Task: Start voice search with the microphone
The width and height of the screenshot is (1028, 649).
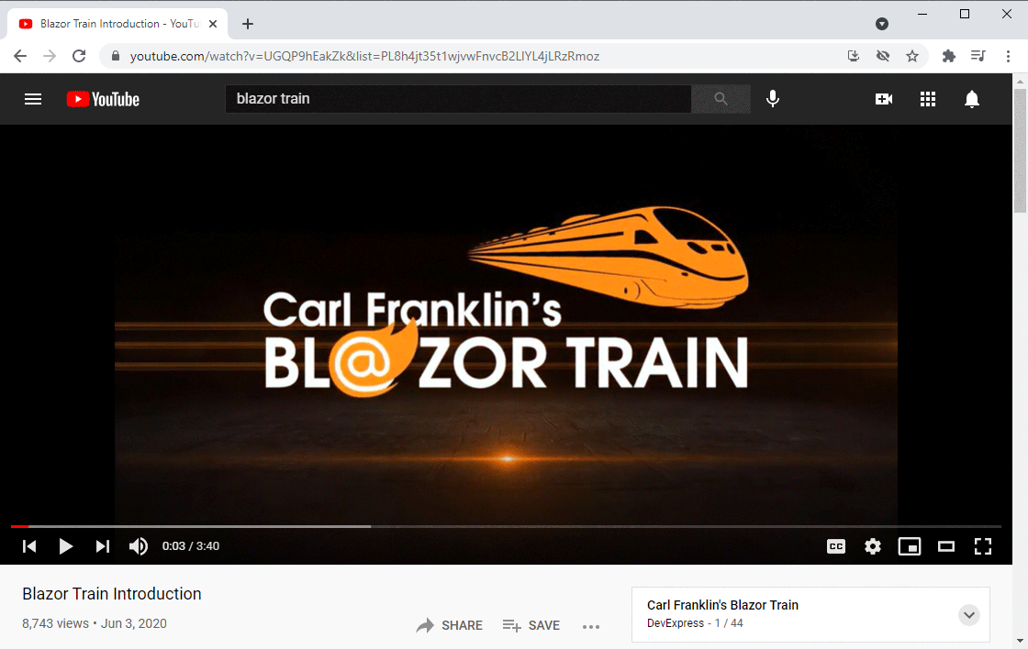Action: click(773, 99)
